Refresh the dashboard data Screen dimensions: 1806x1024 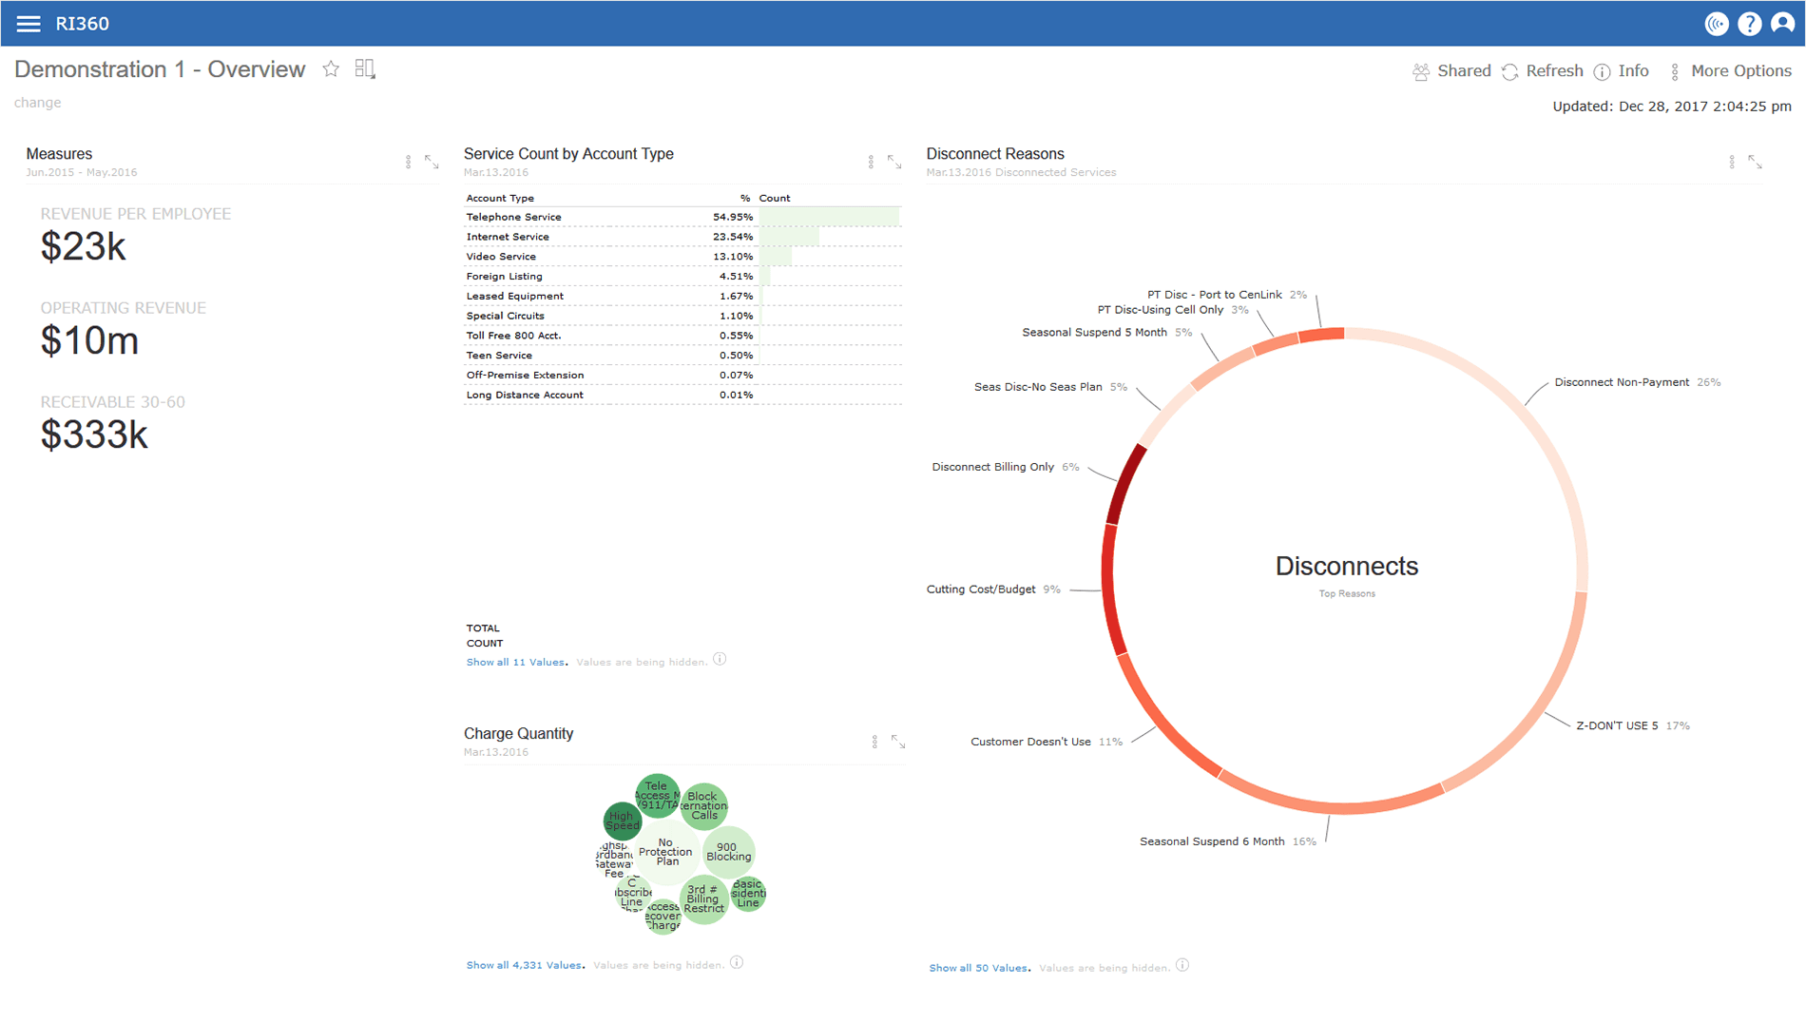(1543, 71)
